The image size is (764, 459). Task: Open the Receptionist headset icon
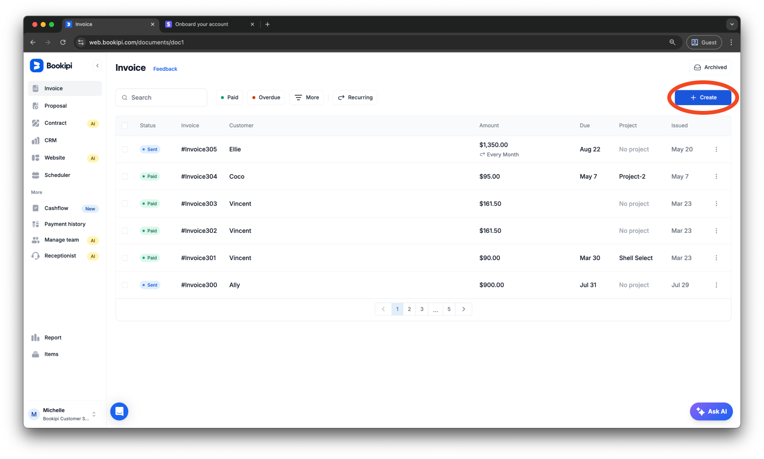pyautogui.click(x=35, y=256)
